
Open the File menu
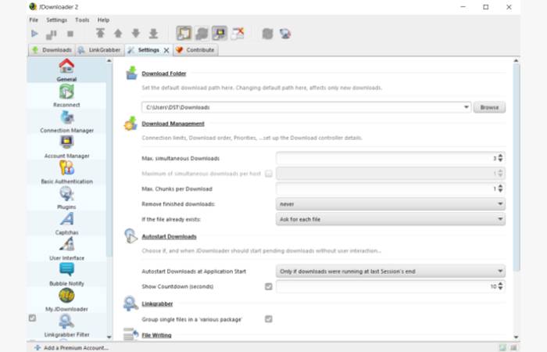[34, 20]
